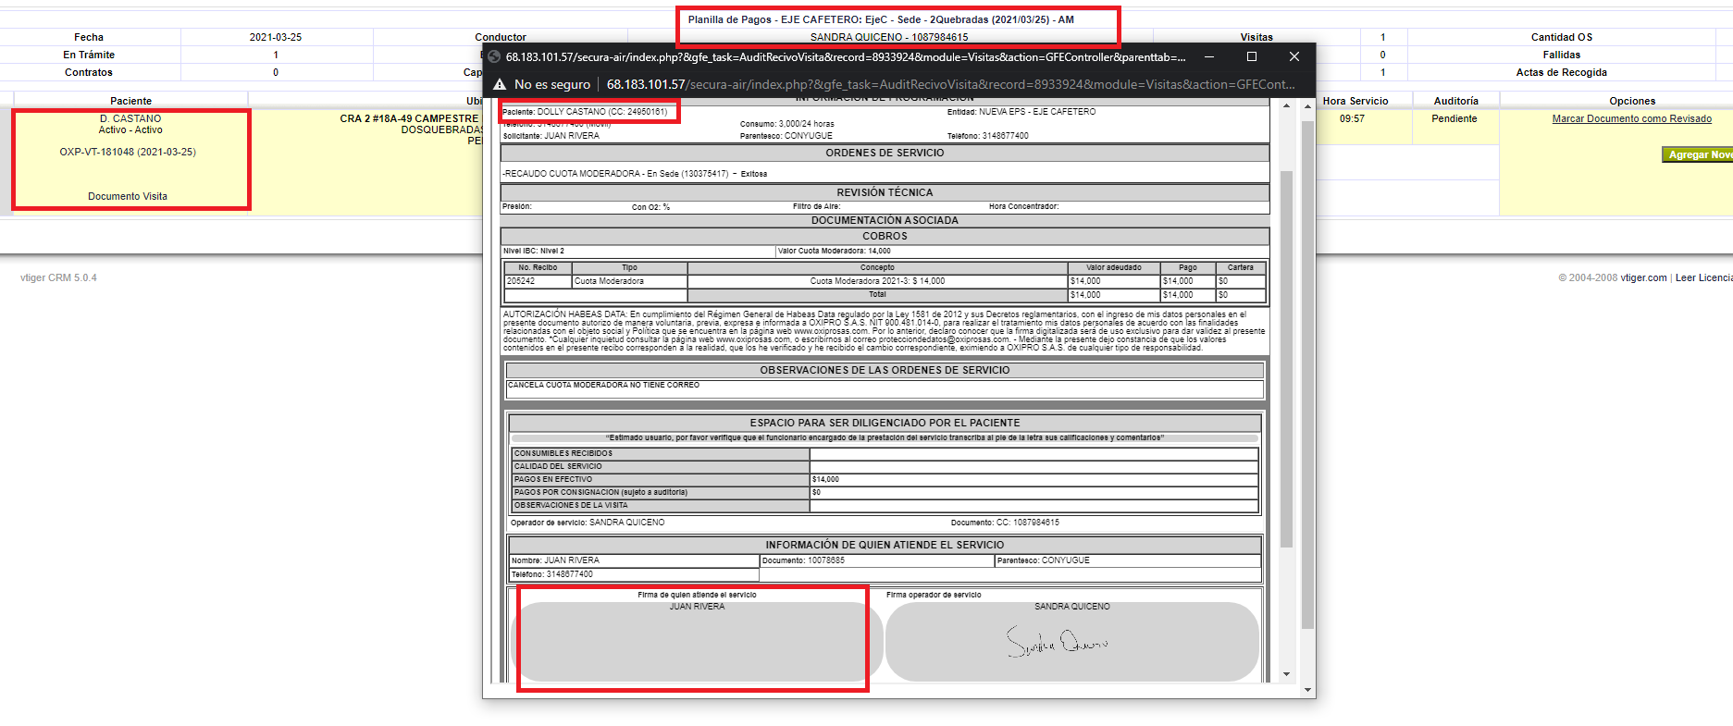Click the 'ORDENES DE SERVICIO' section header
Image resolution: width=1733 pixels, height=726 pixels.
pos(885,153)
